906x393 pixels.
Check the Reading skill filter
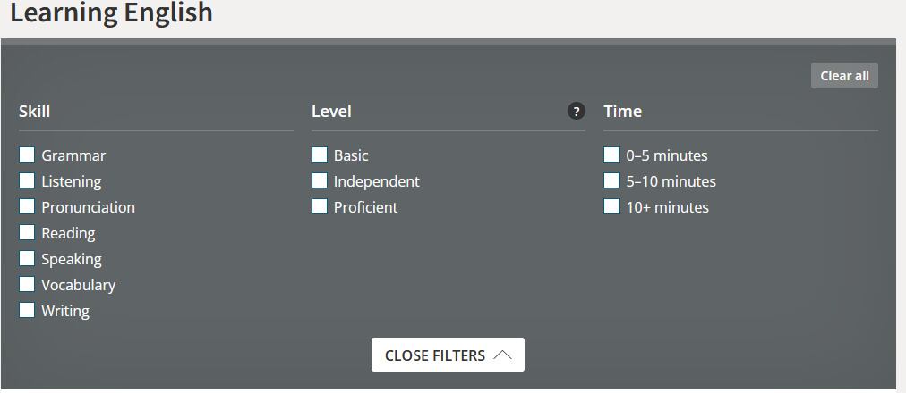point(27,232)
